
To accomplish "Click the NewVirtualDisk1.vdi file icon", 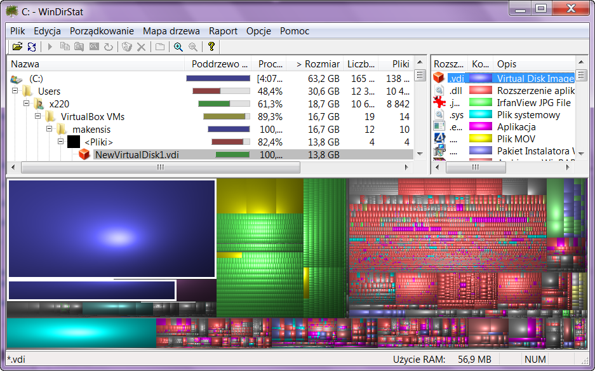I will [84, 154].
